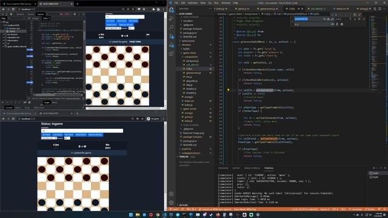Image resolution: width=388 pixels, height=218 pixels.
Task: Open the Manage gear in VS Code activity bar
Action: [171, 203]
